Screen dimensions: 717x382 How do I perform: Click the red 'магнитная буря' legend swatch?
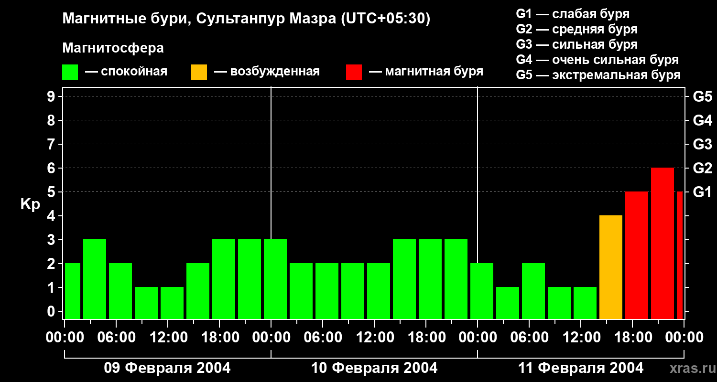tap(354, 72)
